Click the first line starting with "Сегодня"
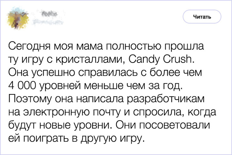 click(x=105, y=46)
